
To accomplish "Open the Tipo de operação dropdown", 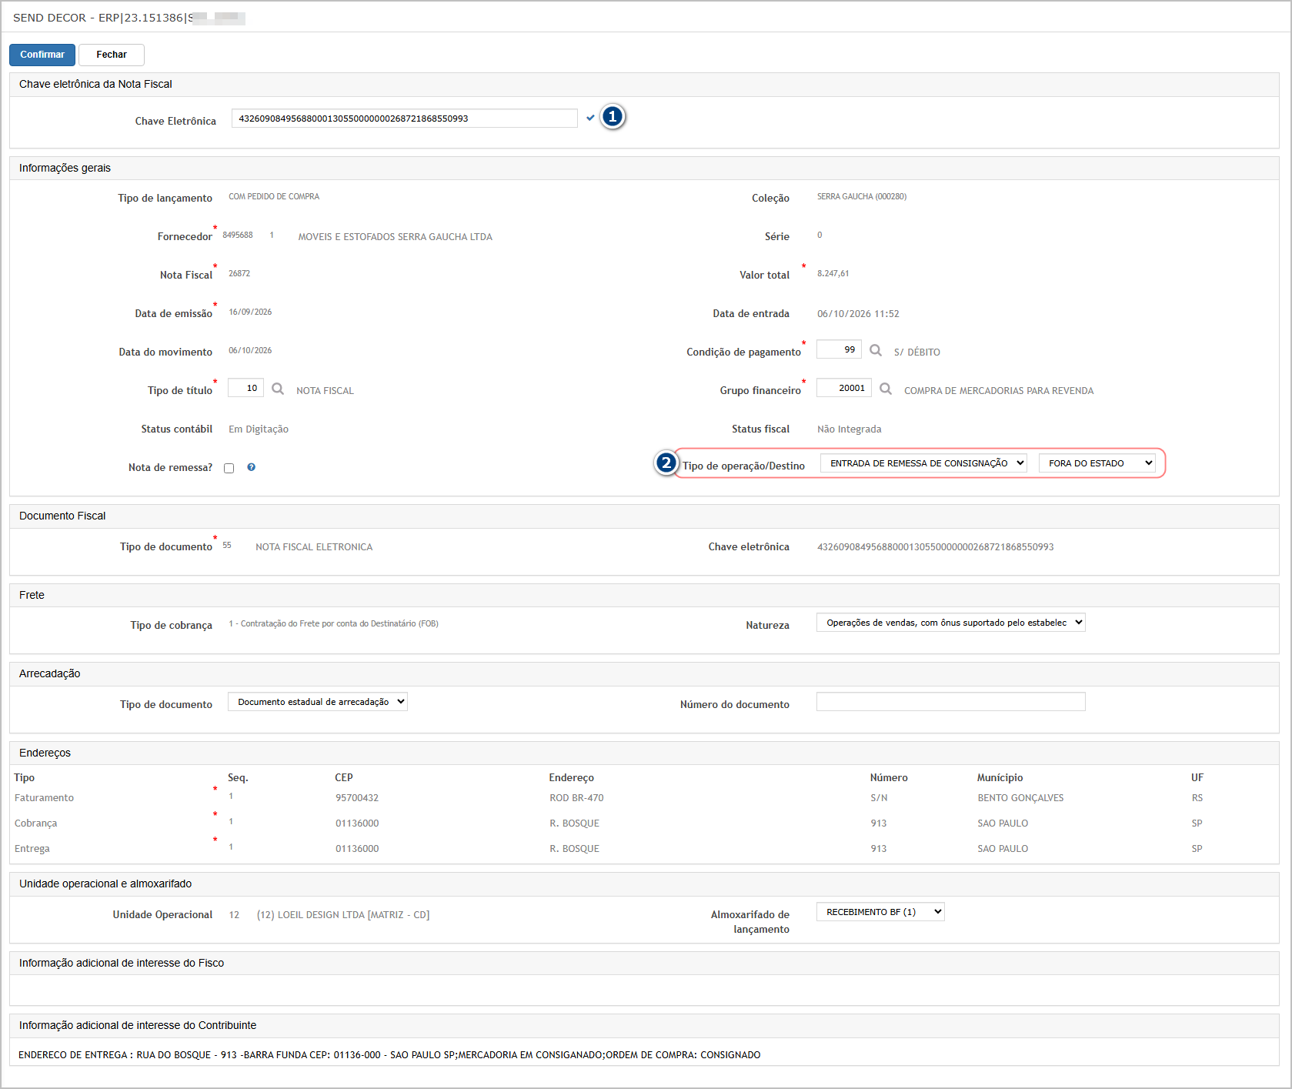I will pos(923,463).
